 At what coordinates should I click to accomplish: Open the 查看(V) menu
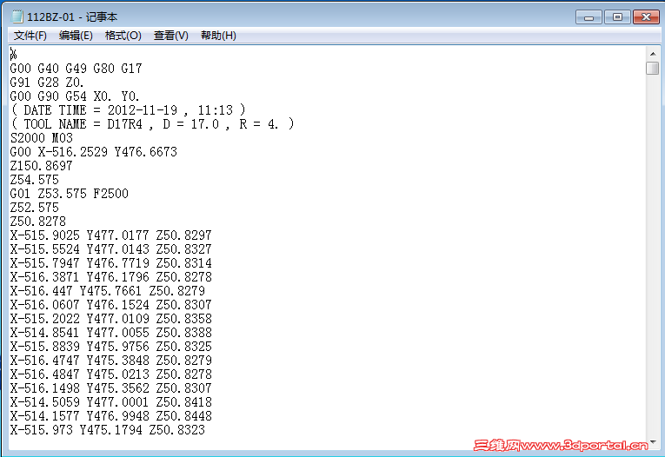pos(171,36)
